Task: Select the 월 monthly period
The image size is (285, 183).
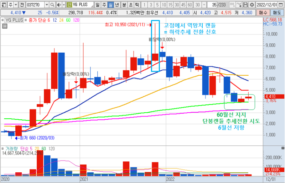Action: pyautogui.click(x=110, y=5)
